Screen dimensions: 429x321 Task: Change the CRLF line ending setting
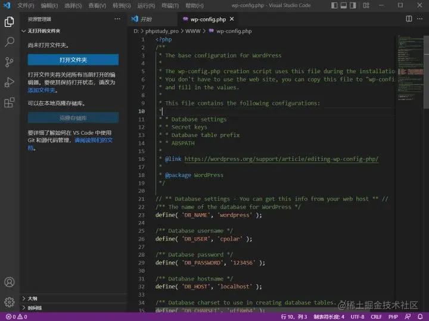(376, 317)
